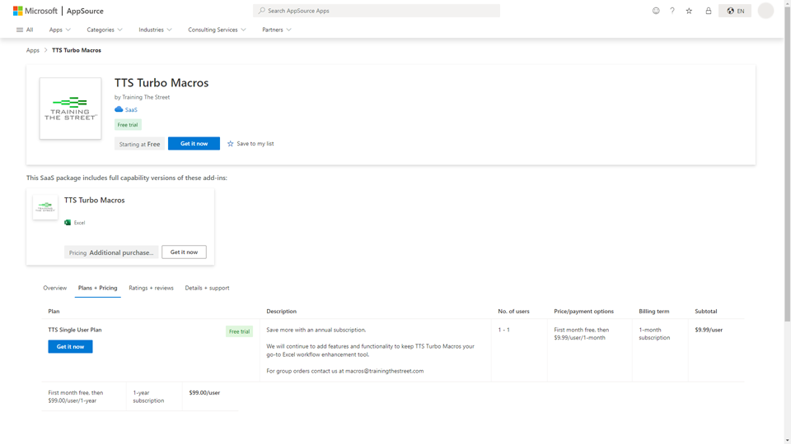Click the $99.00/user subtotal value
This screenshot has height=444, width=791.
pos(204,393)
